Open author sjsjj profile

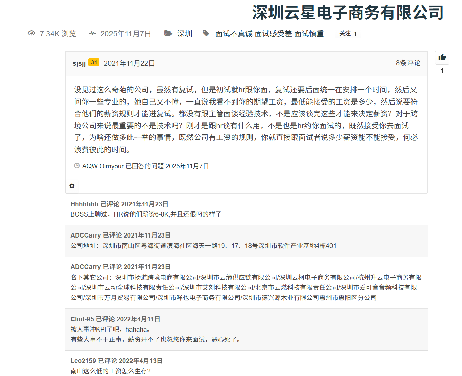[x=79, y=63]
